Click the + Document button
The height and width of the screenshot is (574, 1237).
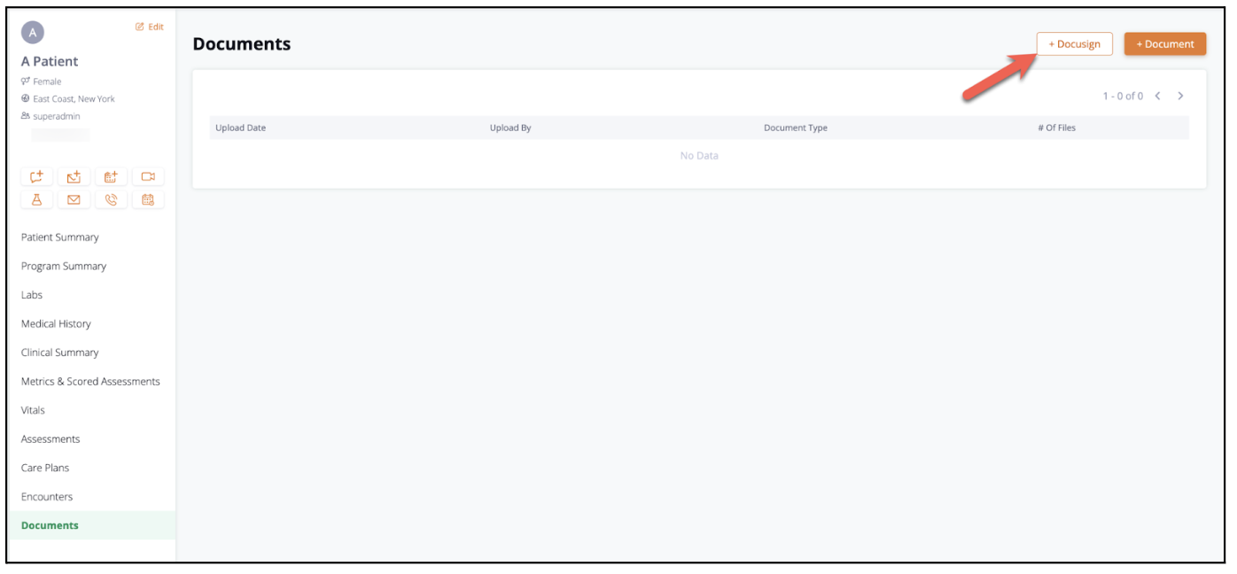click(x=1164, y=43)
